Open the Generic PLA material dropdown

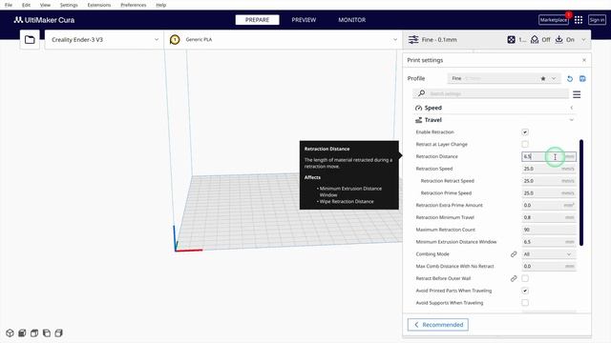pyautogui.click(x=284, y=40)
